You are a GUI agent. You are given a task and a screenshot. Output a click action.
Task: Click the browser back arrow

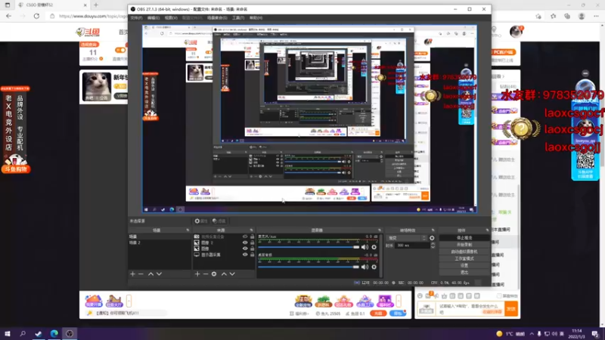tap(9, 16)
